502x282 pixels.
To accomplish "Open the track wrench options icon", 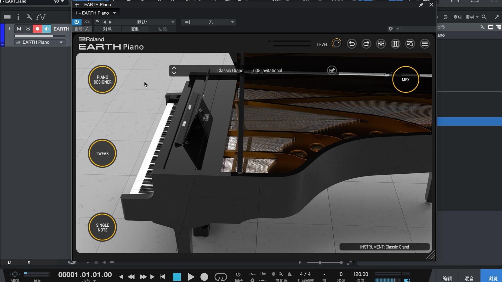I will coord(29,17).
